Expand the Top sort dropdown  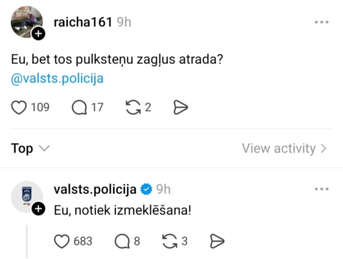pyautogui.click(x=31, y=148)
